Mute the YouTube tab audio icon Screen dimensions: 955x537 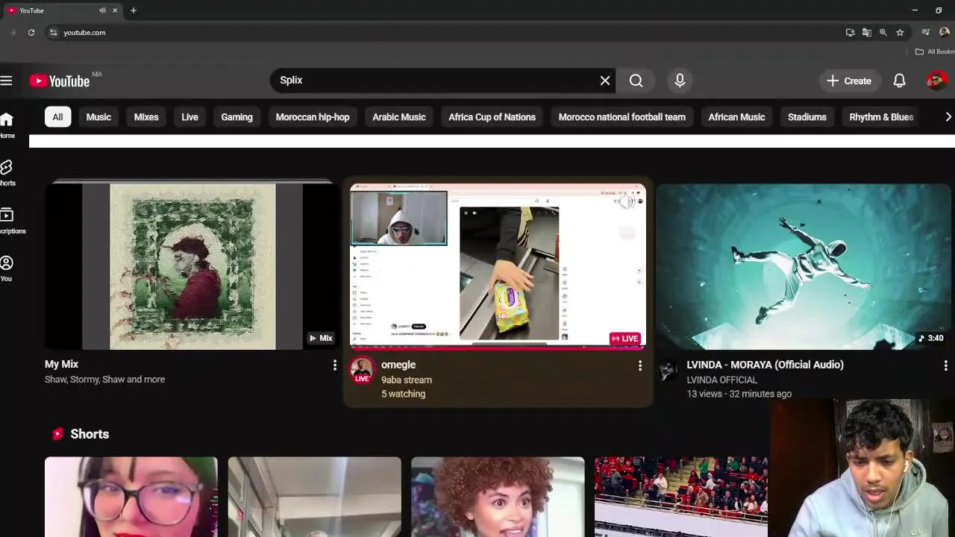coord(102,10)
